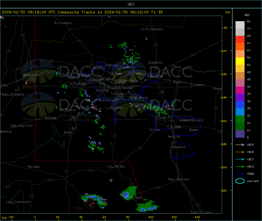Select the bright green 30-20 dBZ swatch

240,119
